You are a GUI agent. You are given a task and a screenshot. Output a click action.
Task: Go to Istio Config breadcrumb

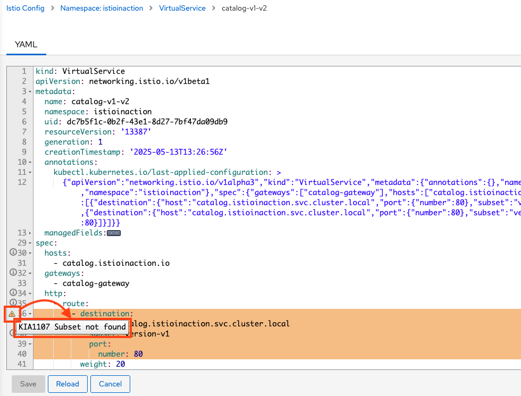26,9
